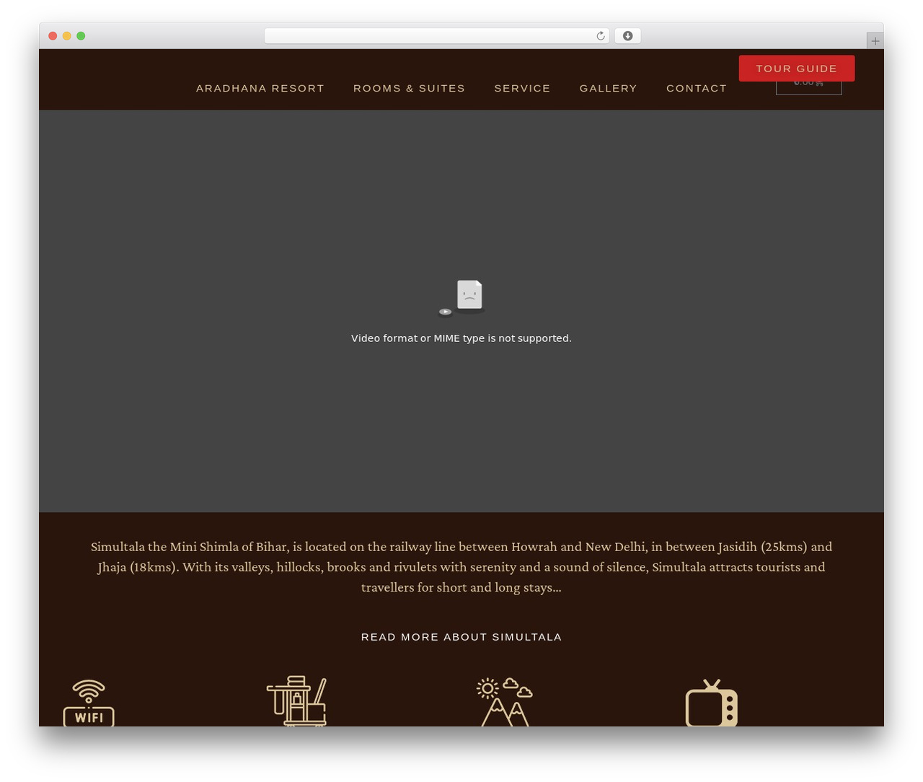923x782 pixels.
Task: Follow Read More About Simultala link
Action: (461, 637)
